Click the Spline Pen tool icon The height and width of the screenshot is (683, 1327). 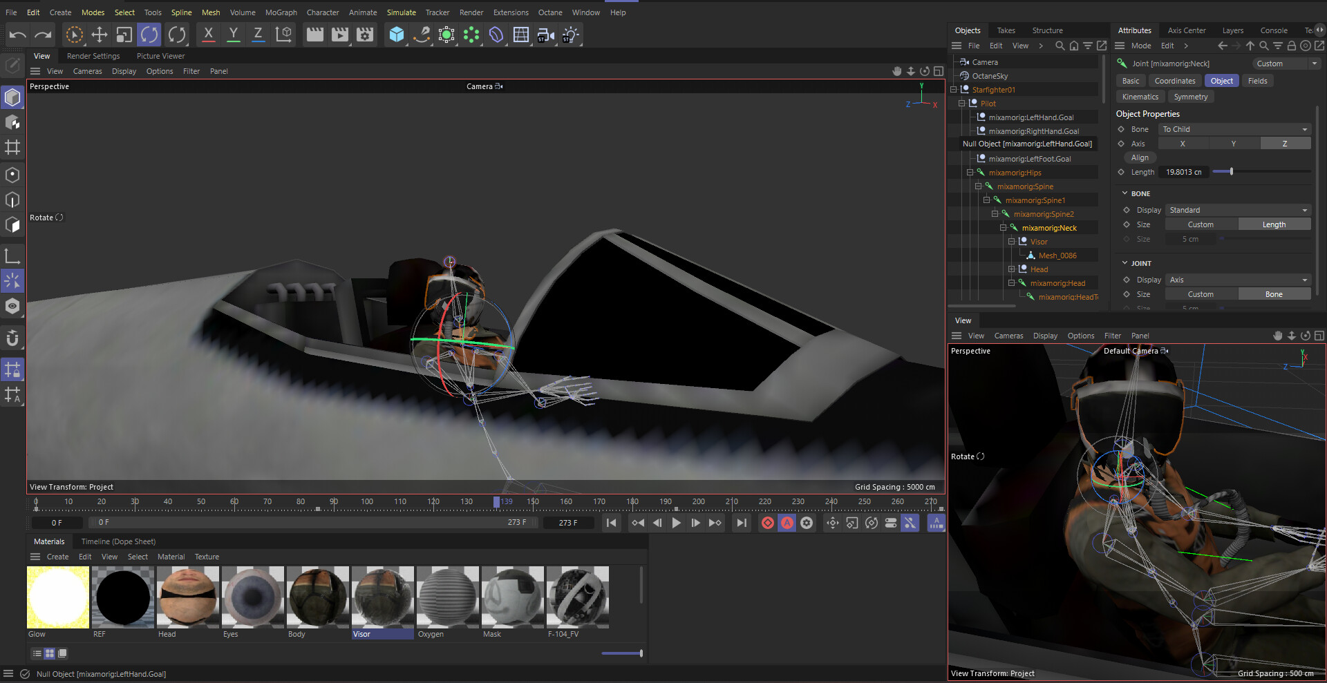point(422,35)
